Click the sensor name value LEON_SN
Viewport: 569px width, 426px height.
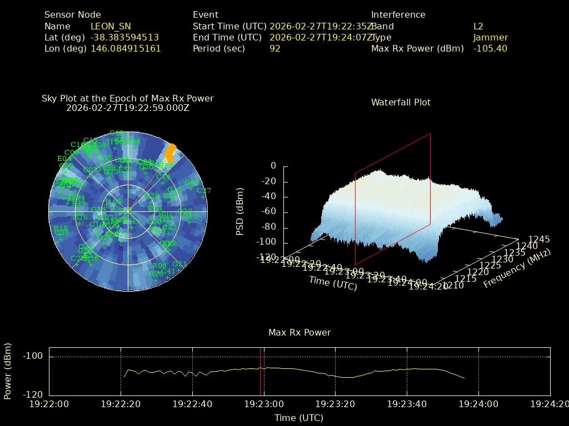point(111,26)
